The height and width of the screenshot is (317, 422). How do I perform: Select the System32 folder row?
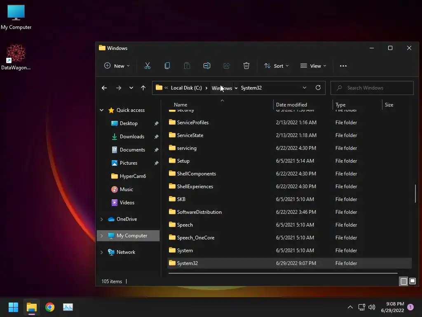pyautogui.click(x=290, y=263)
